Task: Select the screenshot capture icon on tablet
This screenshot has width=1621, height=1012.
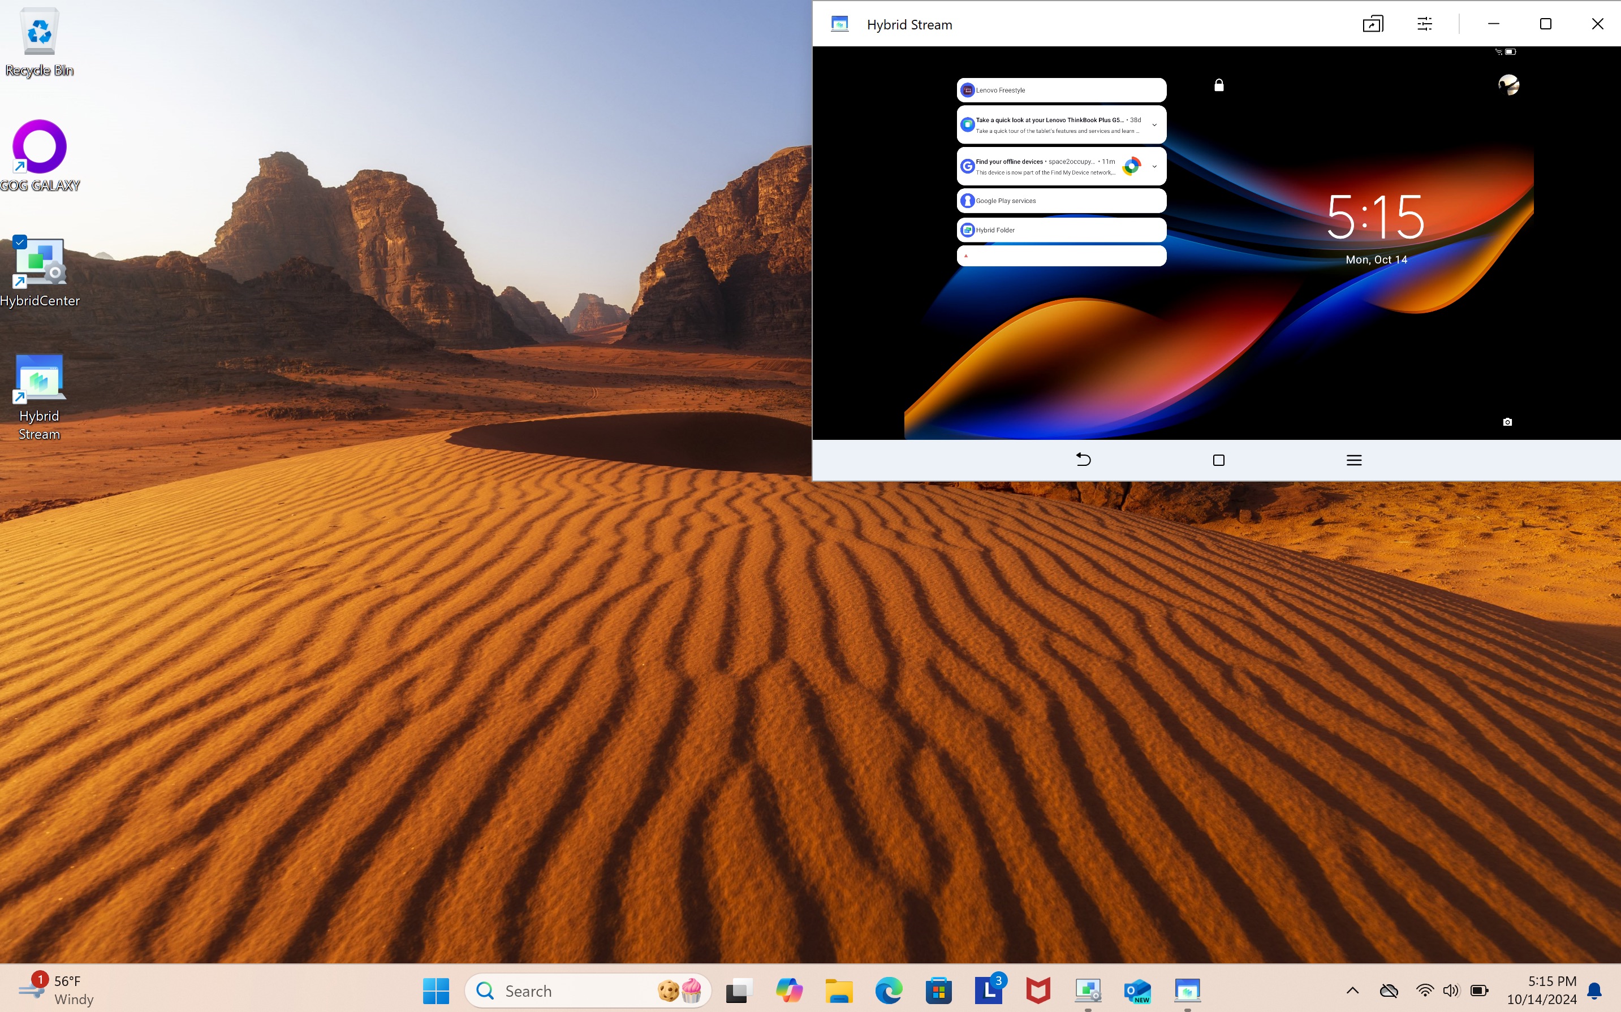Action: 1508,422
